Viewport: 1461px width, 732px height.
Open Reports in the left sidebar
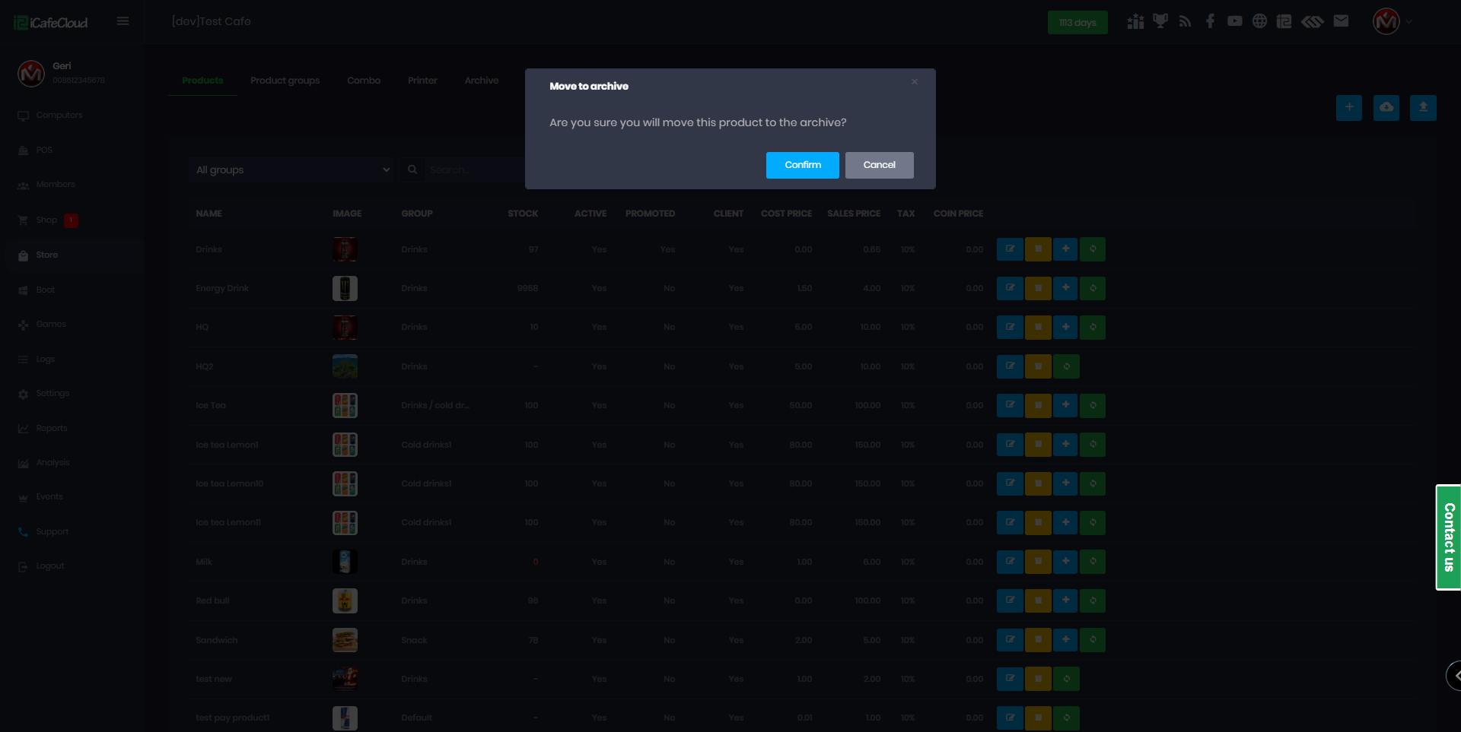(51, 428)
